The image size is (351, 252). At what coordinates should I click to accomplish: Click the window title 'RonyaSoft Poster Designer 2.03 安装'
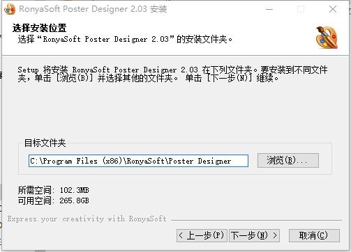tap(93, 9)
